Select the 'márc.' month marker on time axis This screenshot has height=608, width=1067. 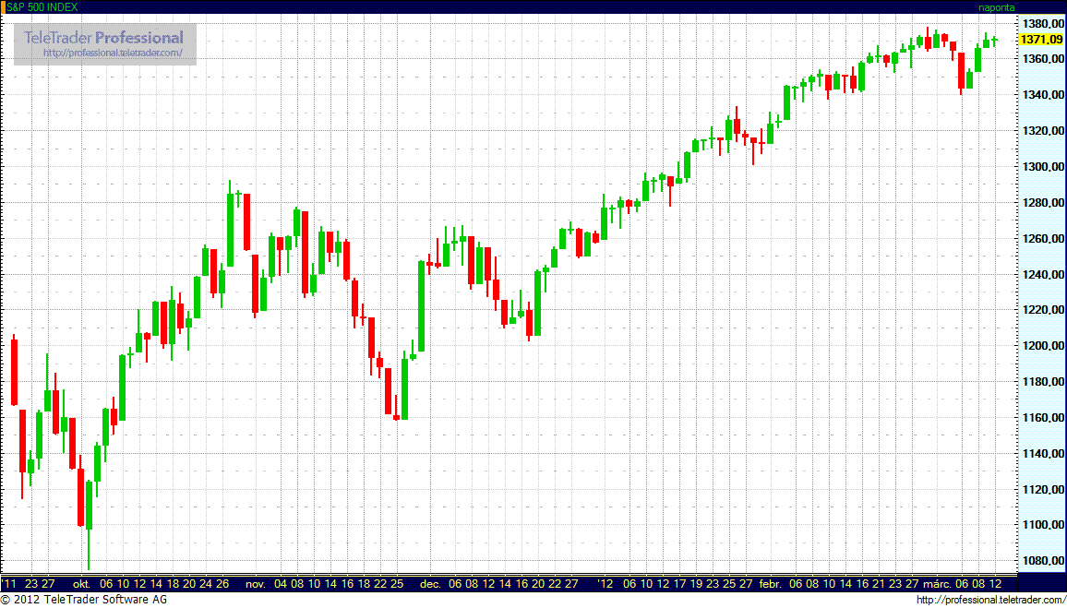[936, 584]
